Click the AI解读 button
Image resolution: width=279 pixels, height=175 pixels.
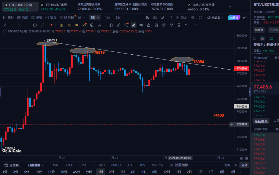(234, 18)
